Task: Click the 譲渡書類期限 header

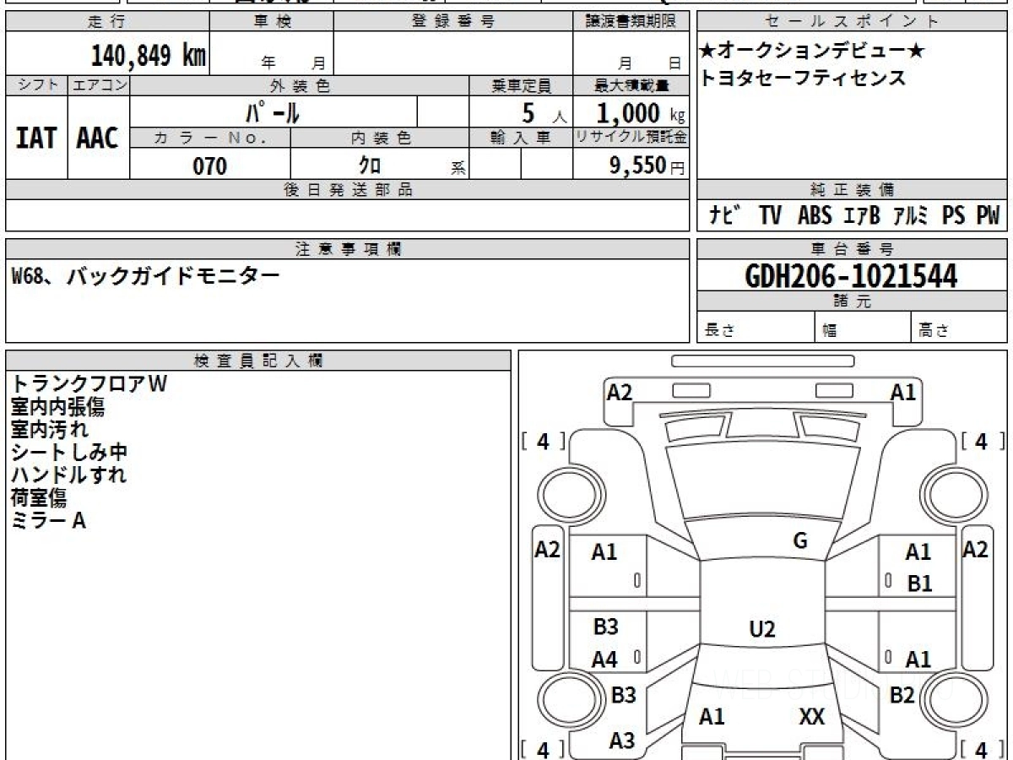Action: pos(631,22)
